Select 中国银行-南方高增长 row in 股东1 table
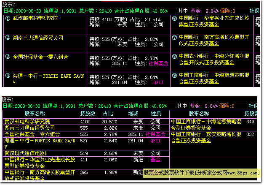 pyautogui.click(x=86, y=175)
